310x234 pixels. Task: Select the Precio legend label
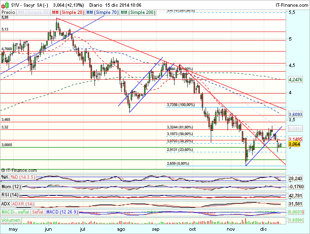pos(8,12)
